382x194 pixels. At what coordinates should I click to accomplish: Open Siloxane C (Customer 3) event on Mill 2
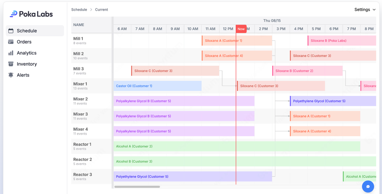coord(333,56)
